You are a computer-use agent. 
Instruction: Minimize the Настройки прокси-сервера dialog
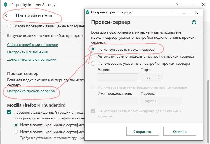click(x=172, y=12)
